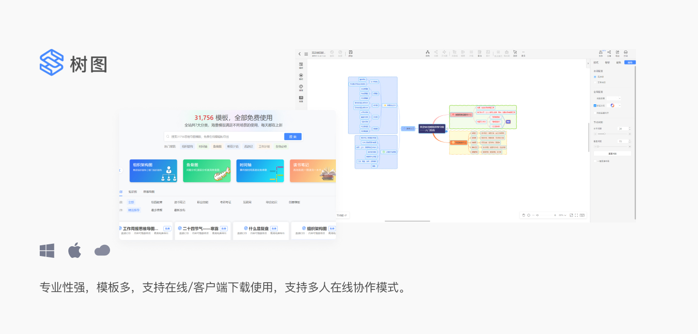Click the fit-to-screen icon in zoom bar
698x334 pixels.
[571, 215]
